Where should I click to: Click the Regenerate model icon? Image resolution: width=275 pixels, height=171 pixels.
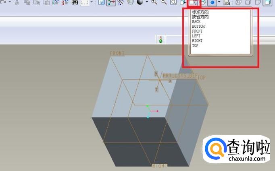pos(55,2)
